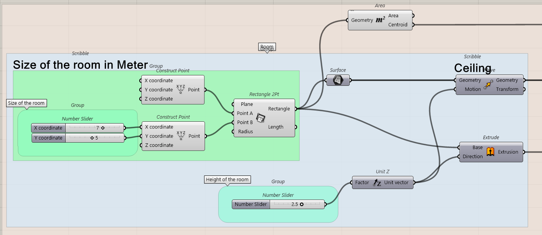
Task: Click the X coordinate slider handle
Action: tap(103, 128)
